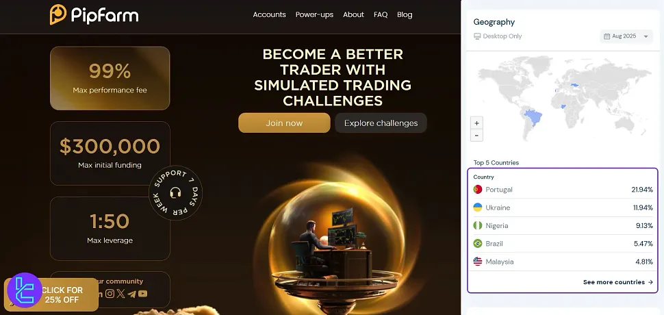Zoom out the map with minus
The width and height of the screenshot is (664, 315).
pyautogui.click(x=477, y=136)
